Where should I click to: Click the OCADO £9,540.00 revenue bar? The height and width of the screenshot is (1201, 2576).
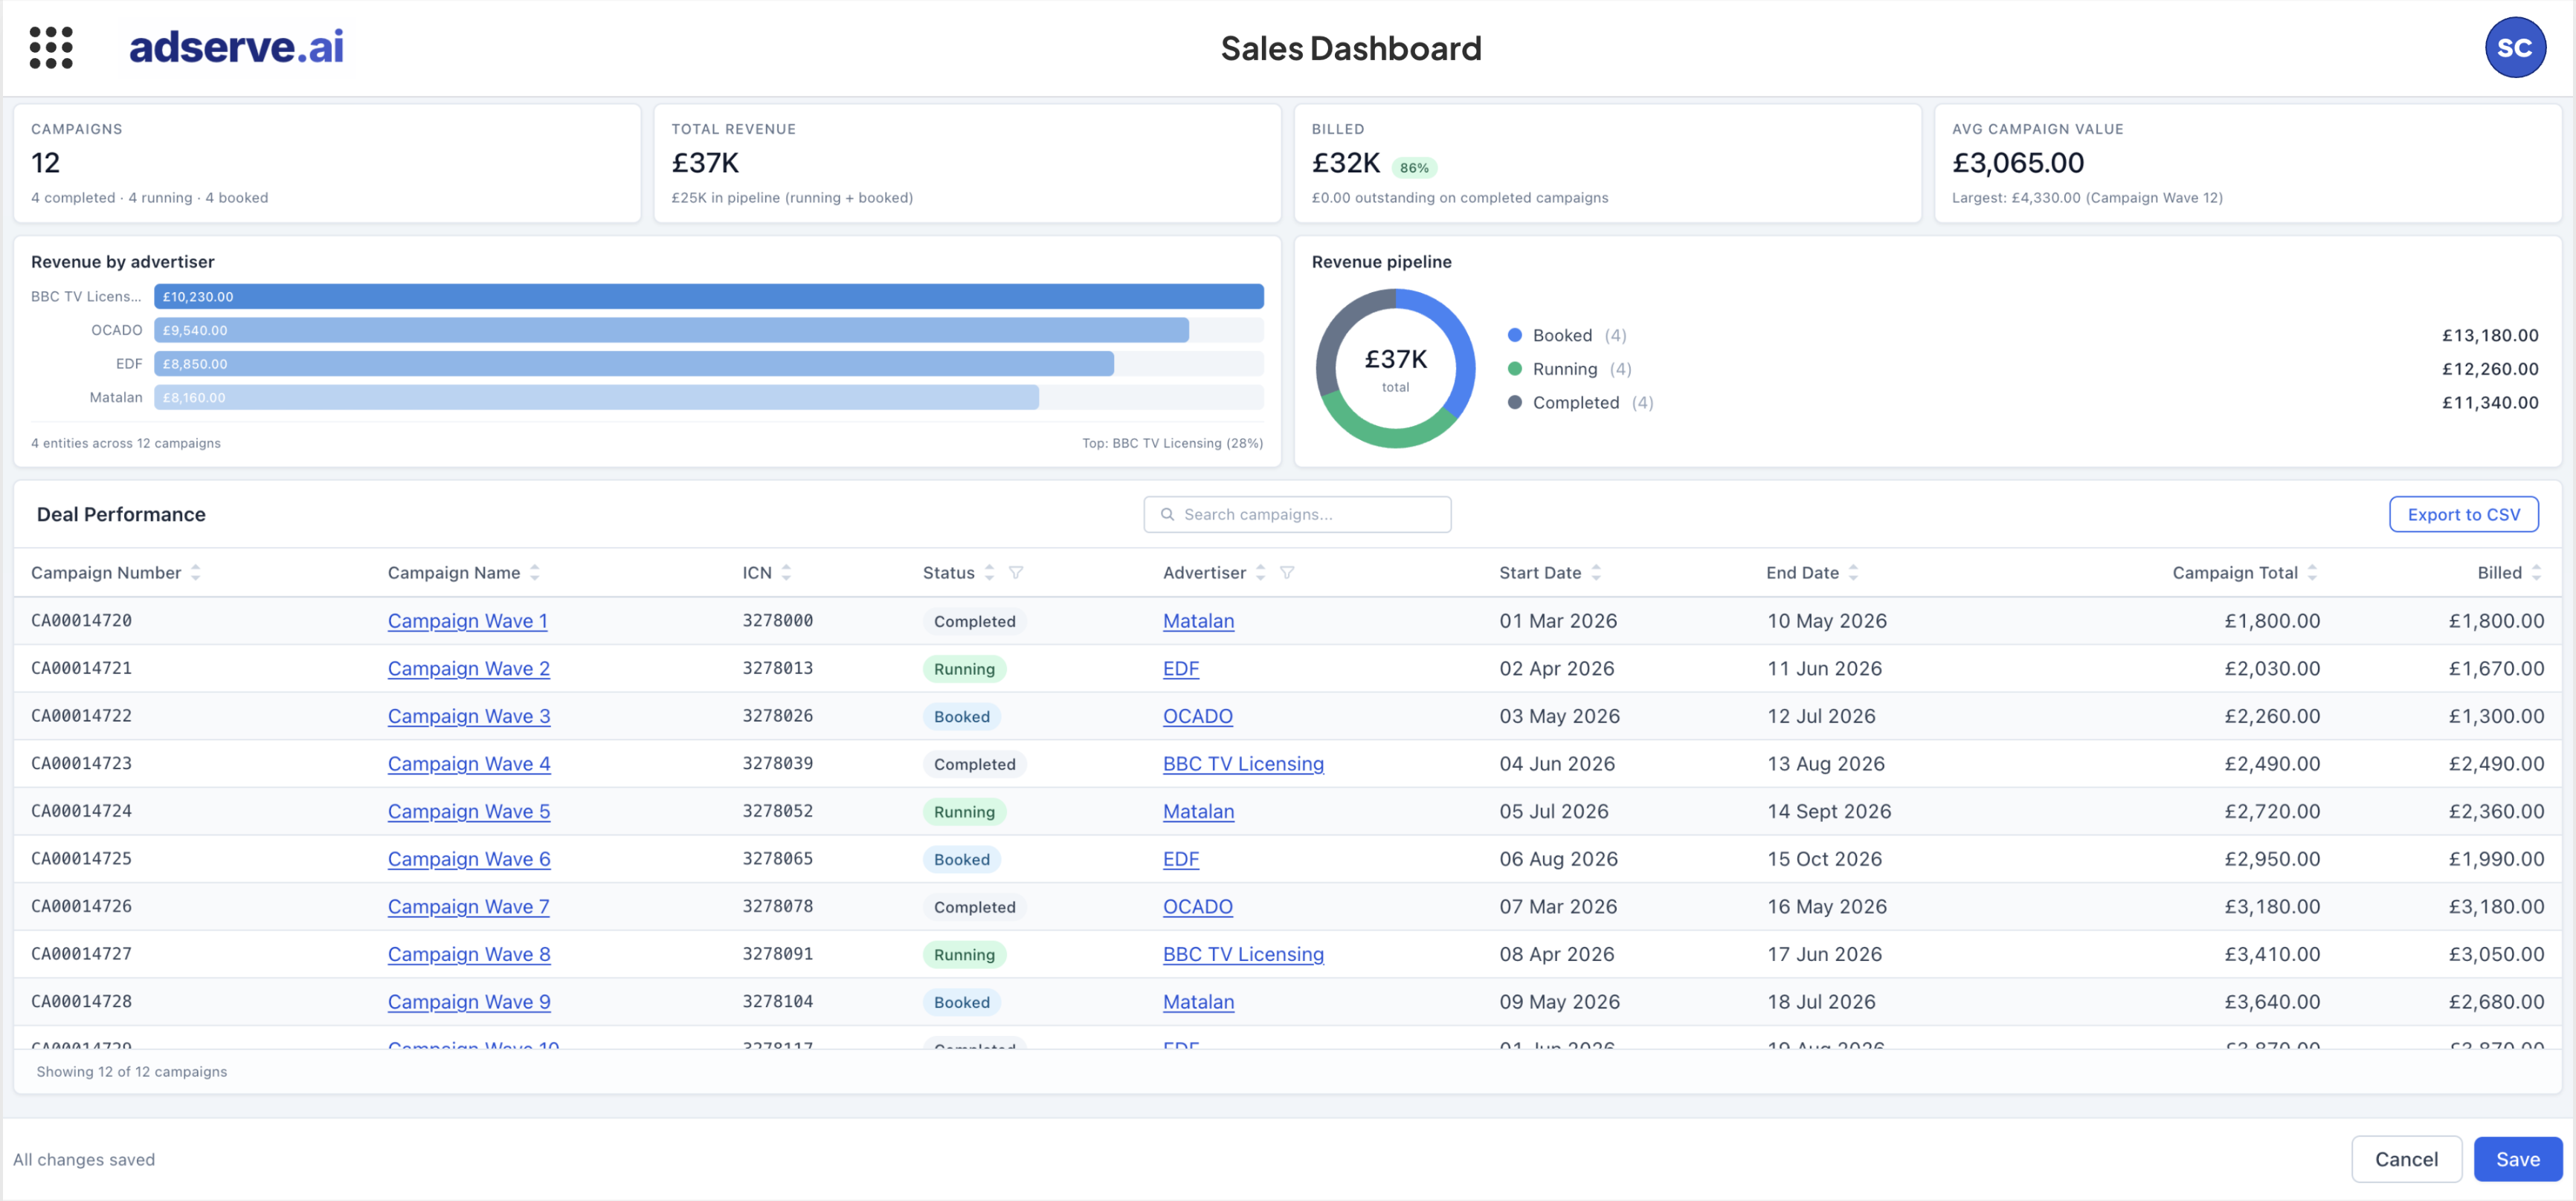(x=671, y=331)
